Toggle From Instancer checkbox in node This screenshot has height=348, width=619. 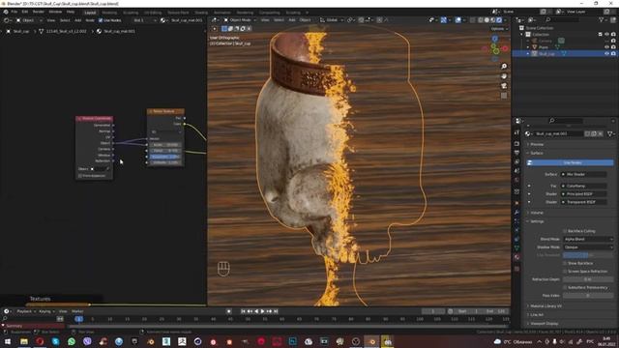pyautogui.click(x=80, y=176)
